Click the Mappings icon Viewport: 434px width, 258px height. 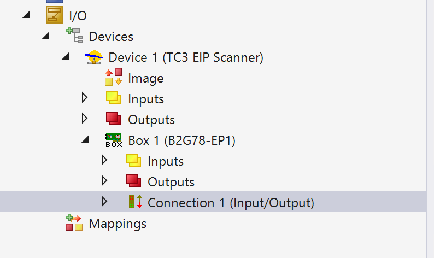74,223
